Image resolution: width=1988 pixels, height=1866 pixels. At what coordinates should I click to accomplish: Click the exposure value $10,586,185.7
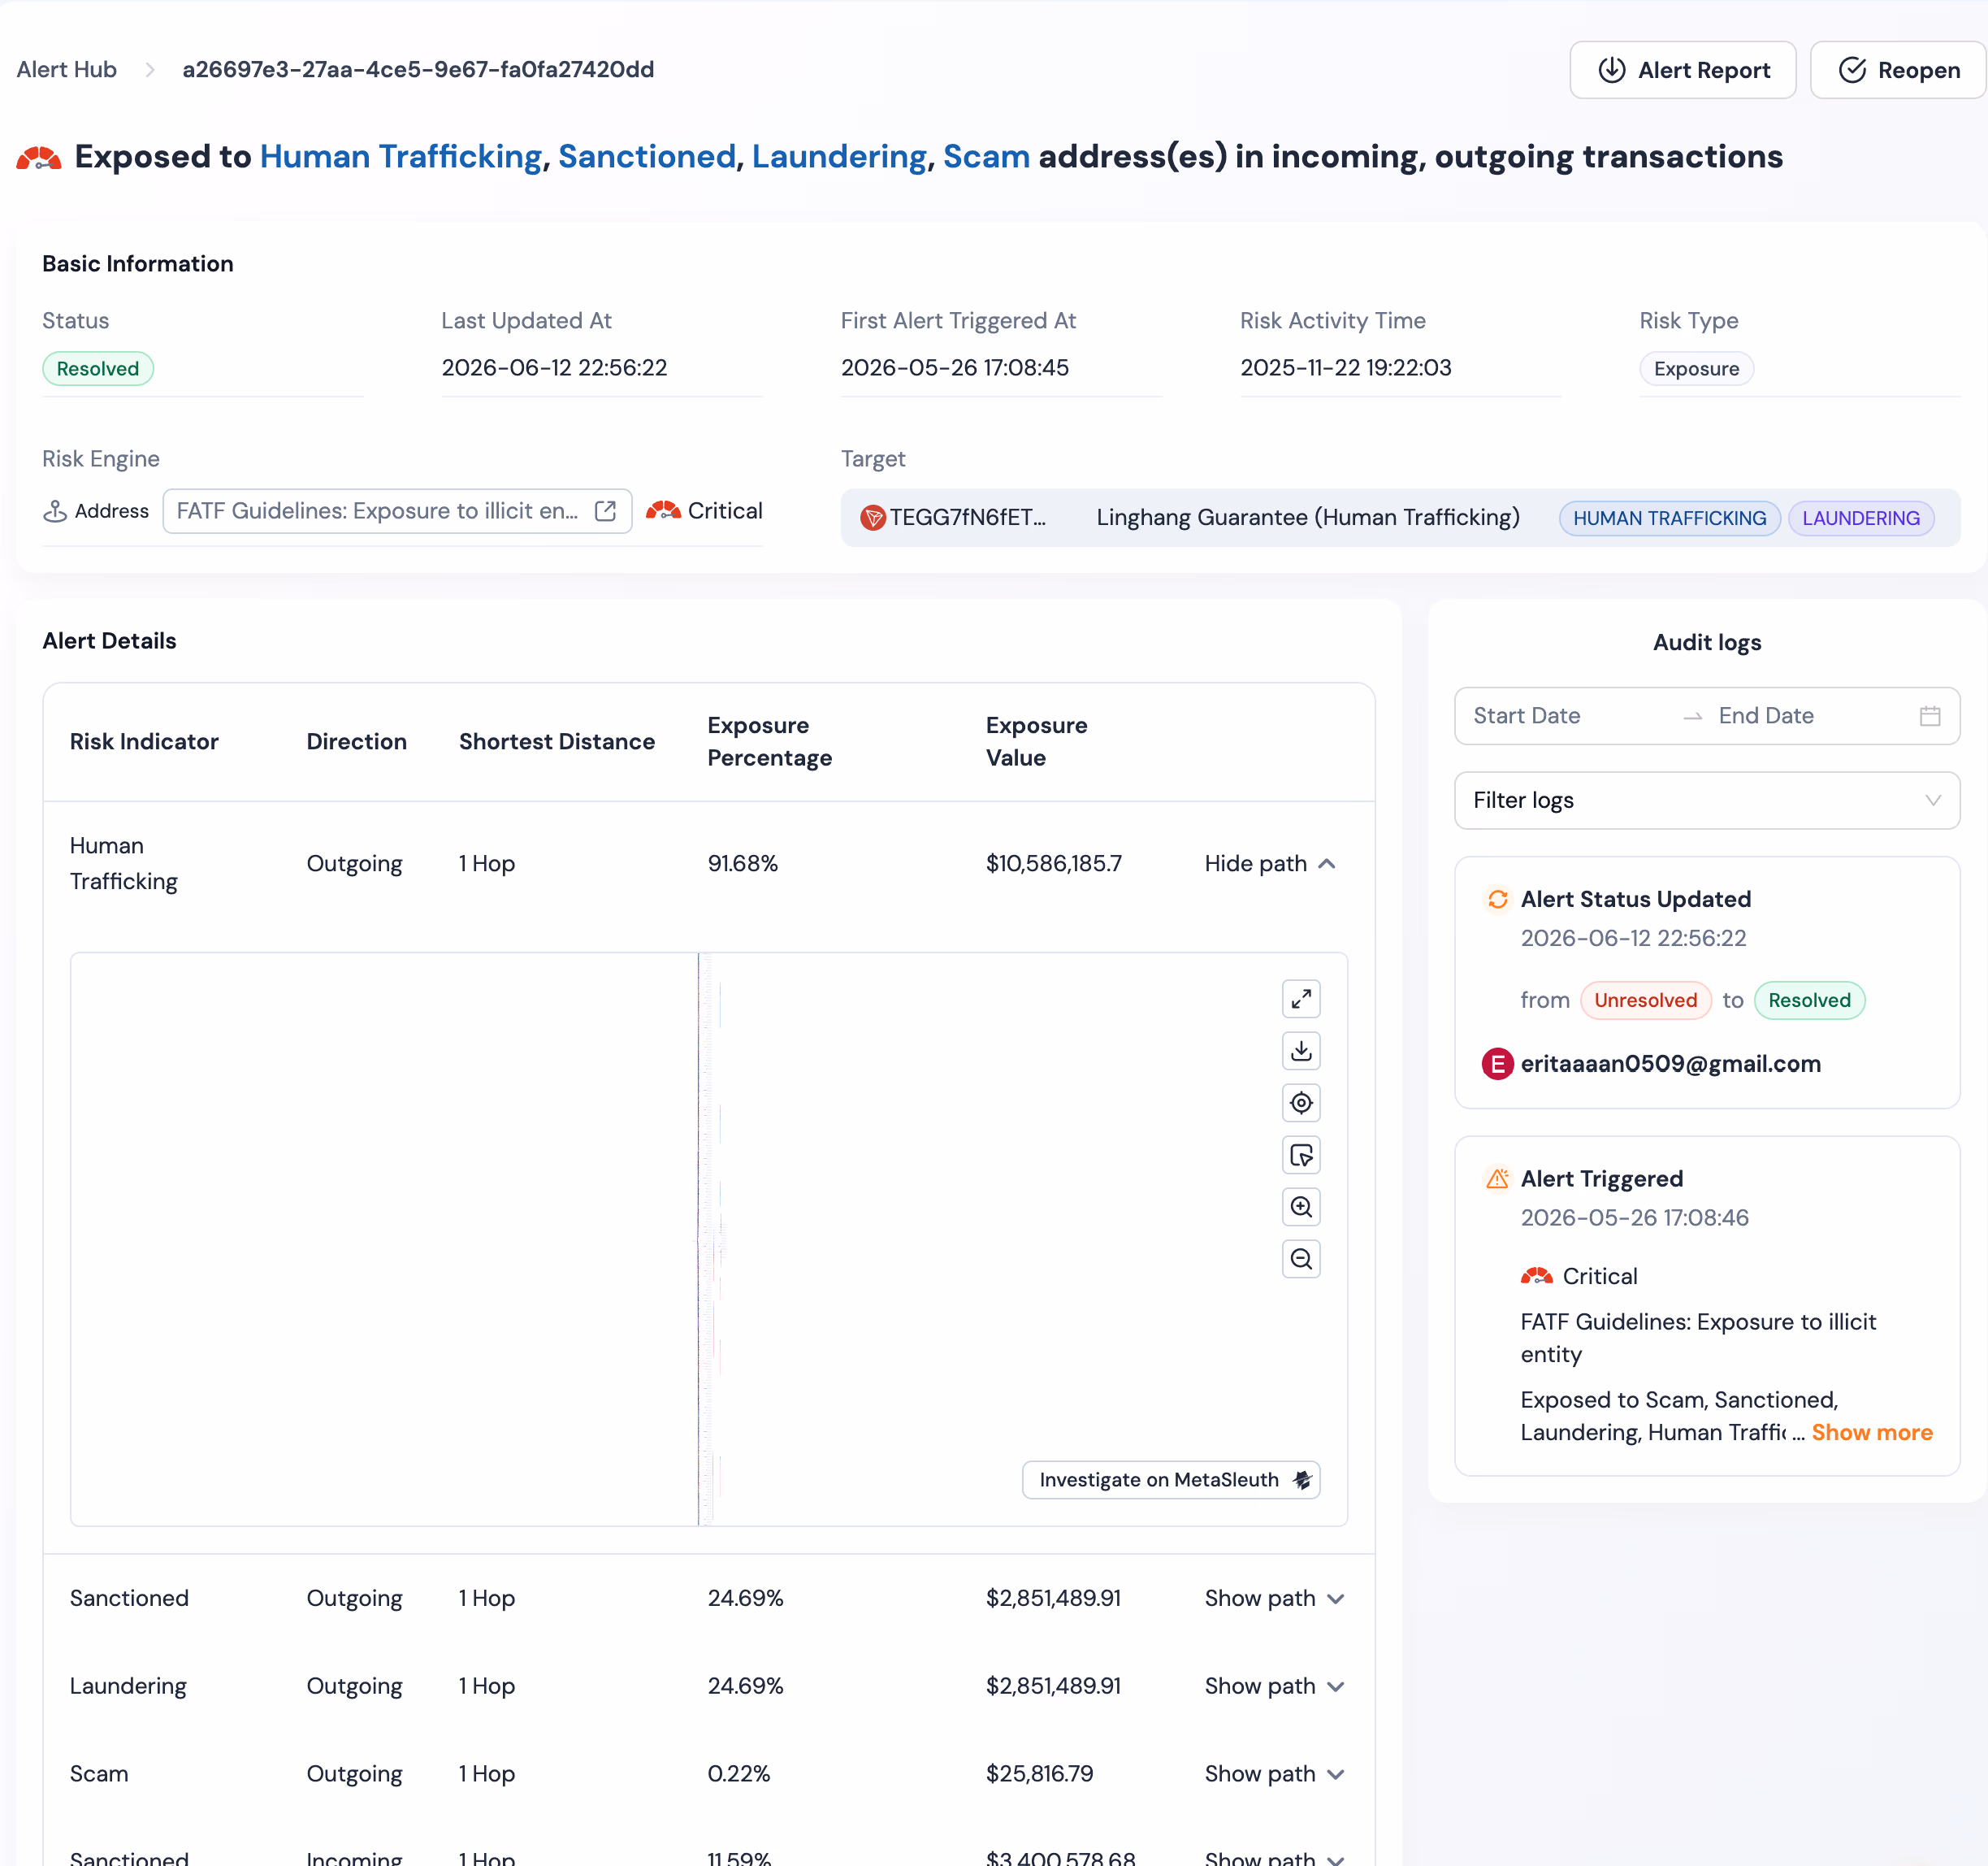point(1053,863)
